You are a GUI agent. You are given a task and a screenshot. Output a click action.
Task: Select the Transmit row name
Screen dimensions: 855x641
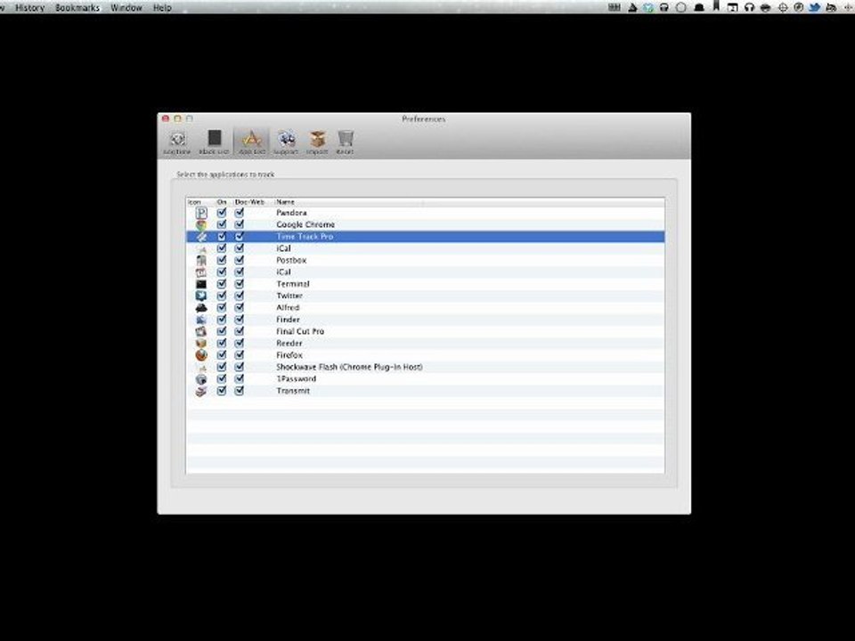(293, 391)
